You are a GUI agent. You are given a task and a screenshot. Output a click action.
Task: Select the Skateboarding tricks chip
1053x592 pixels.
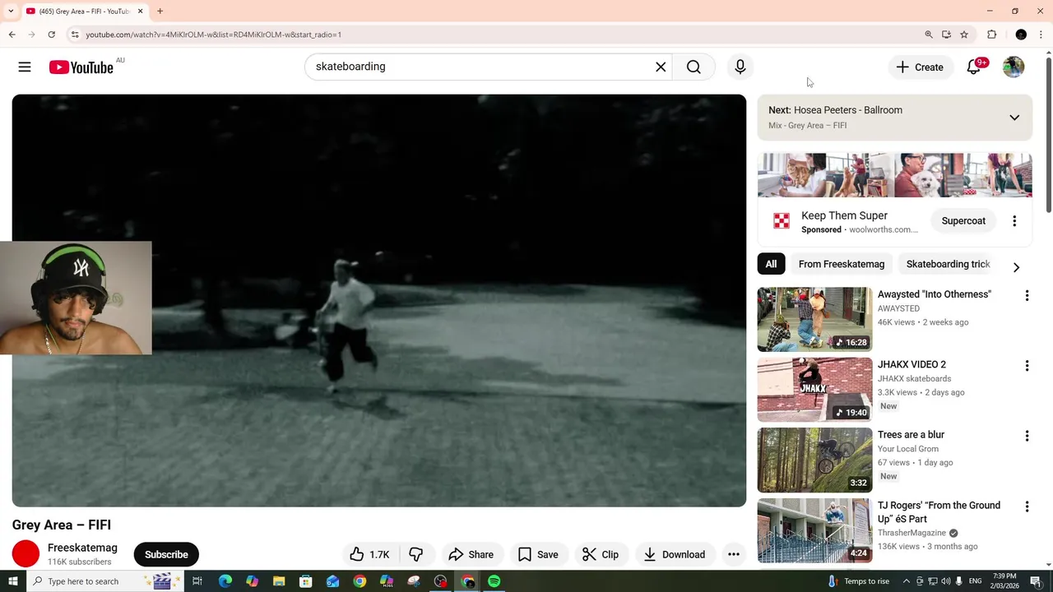point(948,264)
